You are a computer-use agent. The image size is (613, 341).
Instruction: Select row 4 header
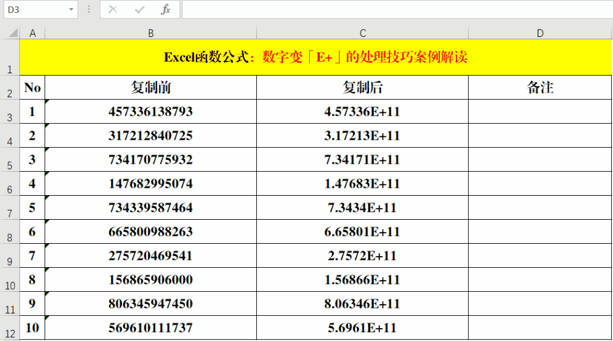pos(10,135)
